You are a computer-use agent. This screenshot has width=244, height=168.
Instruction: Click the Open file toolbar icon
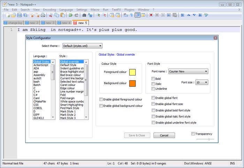(x=13, y=15)
